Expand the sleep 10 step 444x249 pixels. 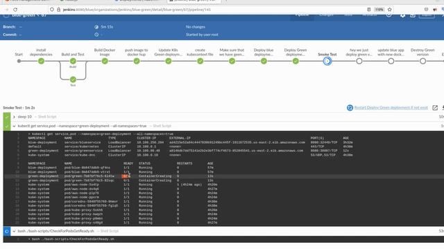click(x=14, y=117)
